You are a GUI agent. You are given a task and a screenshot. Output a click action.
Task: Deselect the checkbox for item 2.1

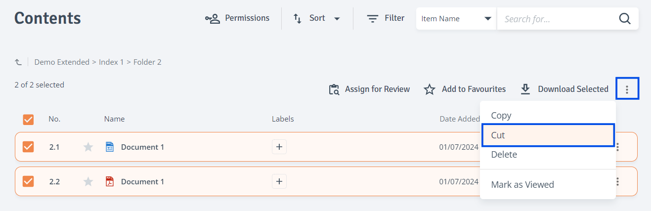pyautogui.click(x=28, y=147)
